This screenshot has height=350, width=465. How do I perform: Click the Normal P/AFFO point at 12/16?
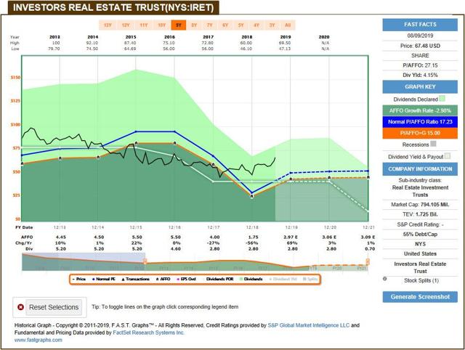(174, 131)
